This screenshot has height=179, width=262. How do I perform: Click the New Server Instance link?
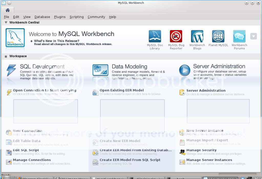[x=205, y=131]
